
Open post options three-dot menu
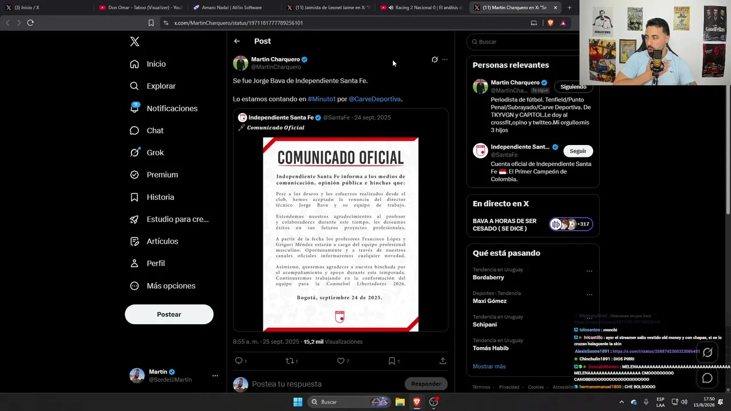(x=445, y=59)
